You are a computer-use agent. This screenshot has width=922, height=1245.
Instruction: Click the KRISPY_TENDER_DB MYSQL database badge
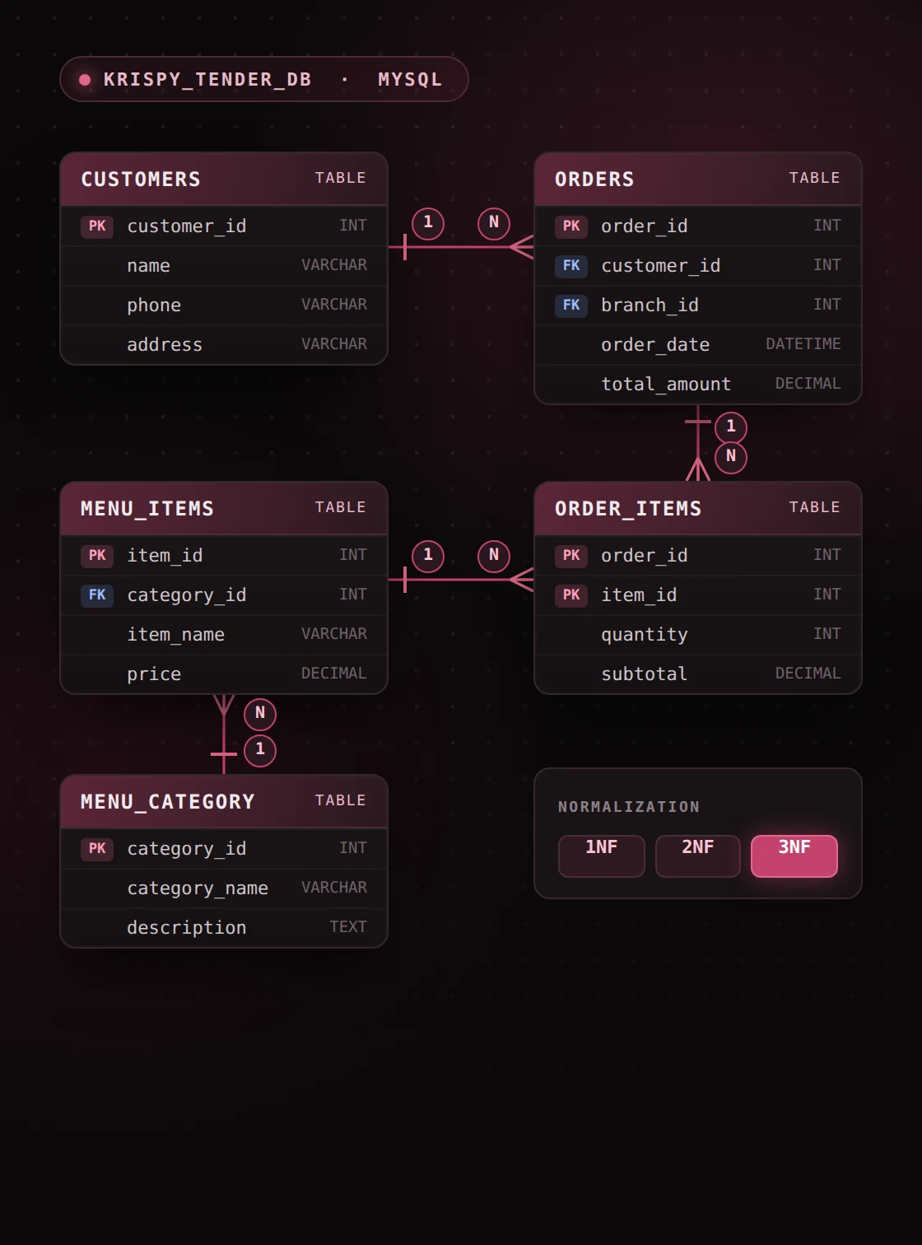[x=264, y=79]
